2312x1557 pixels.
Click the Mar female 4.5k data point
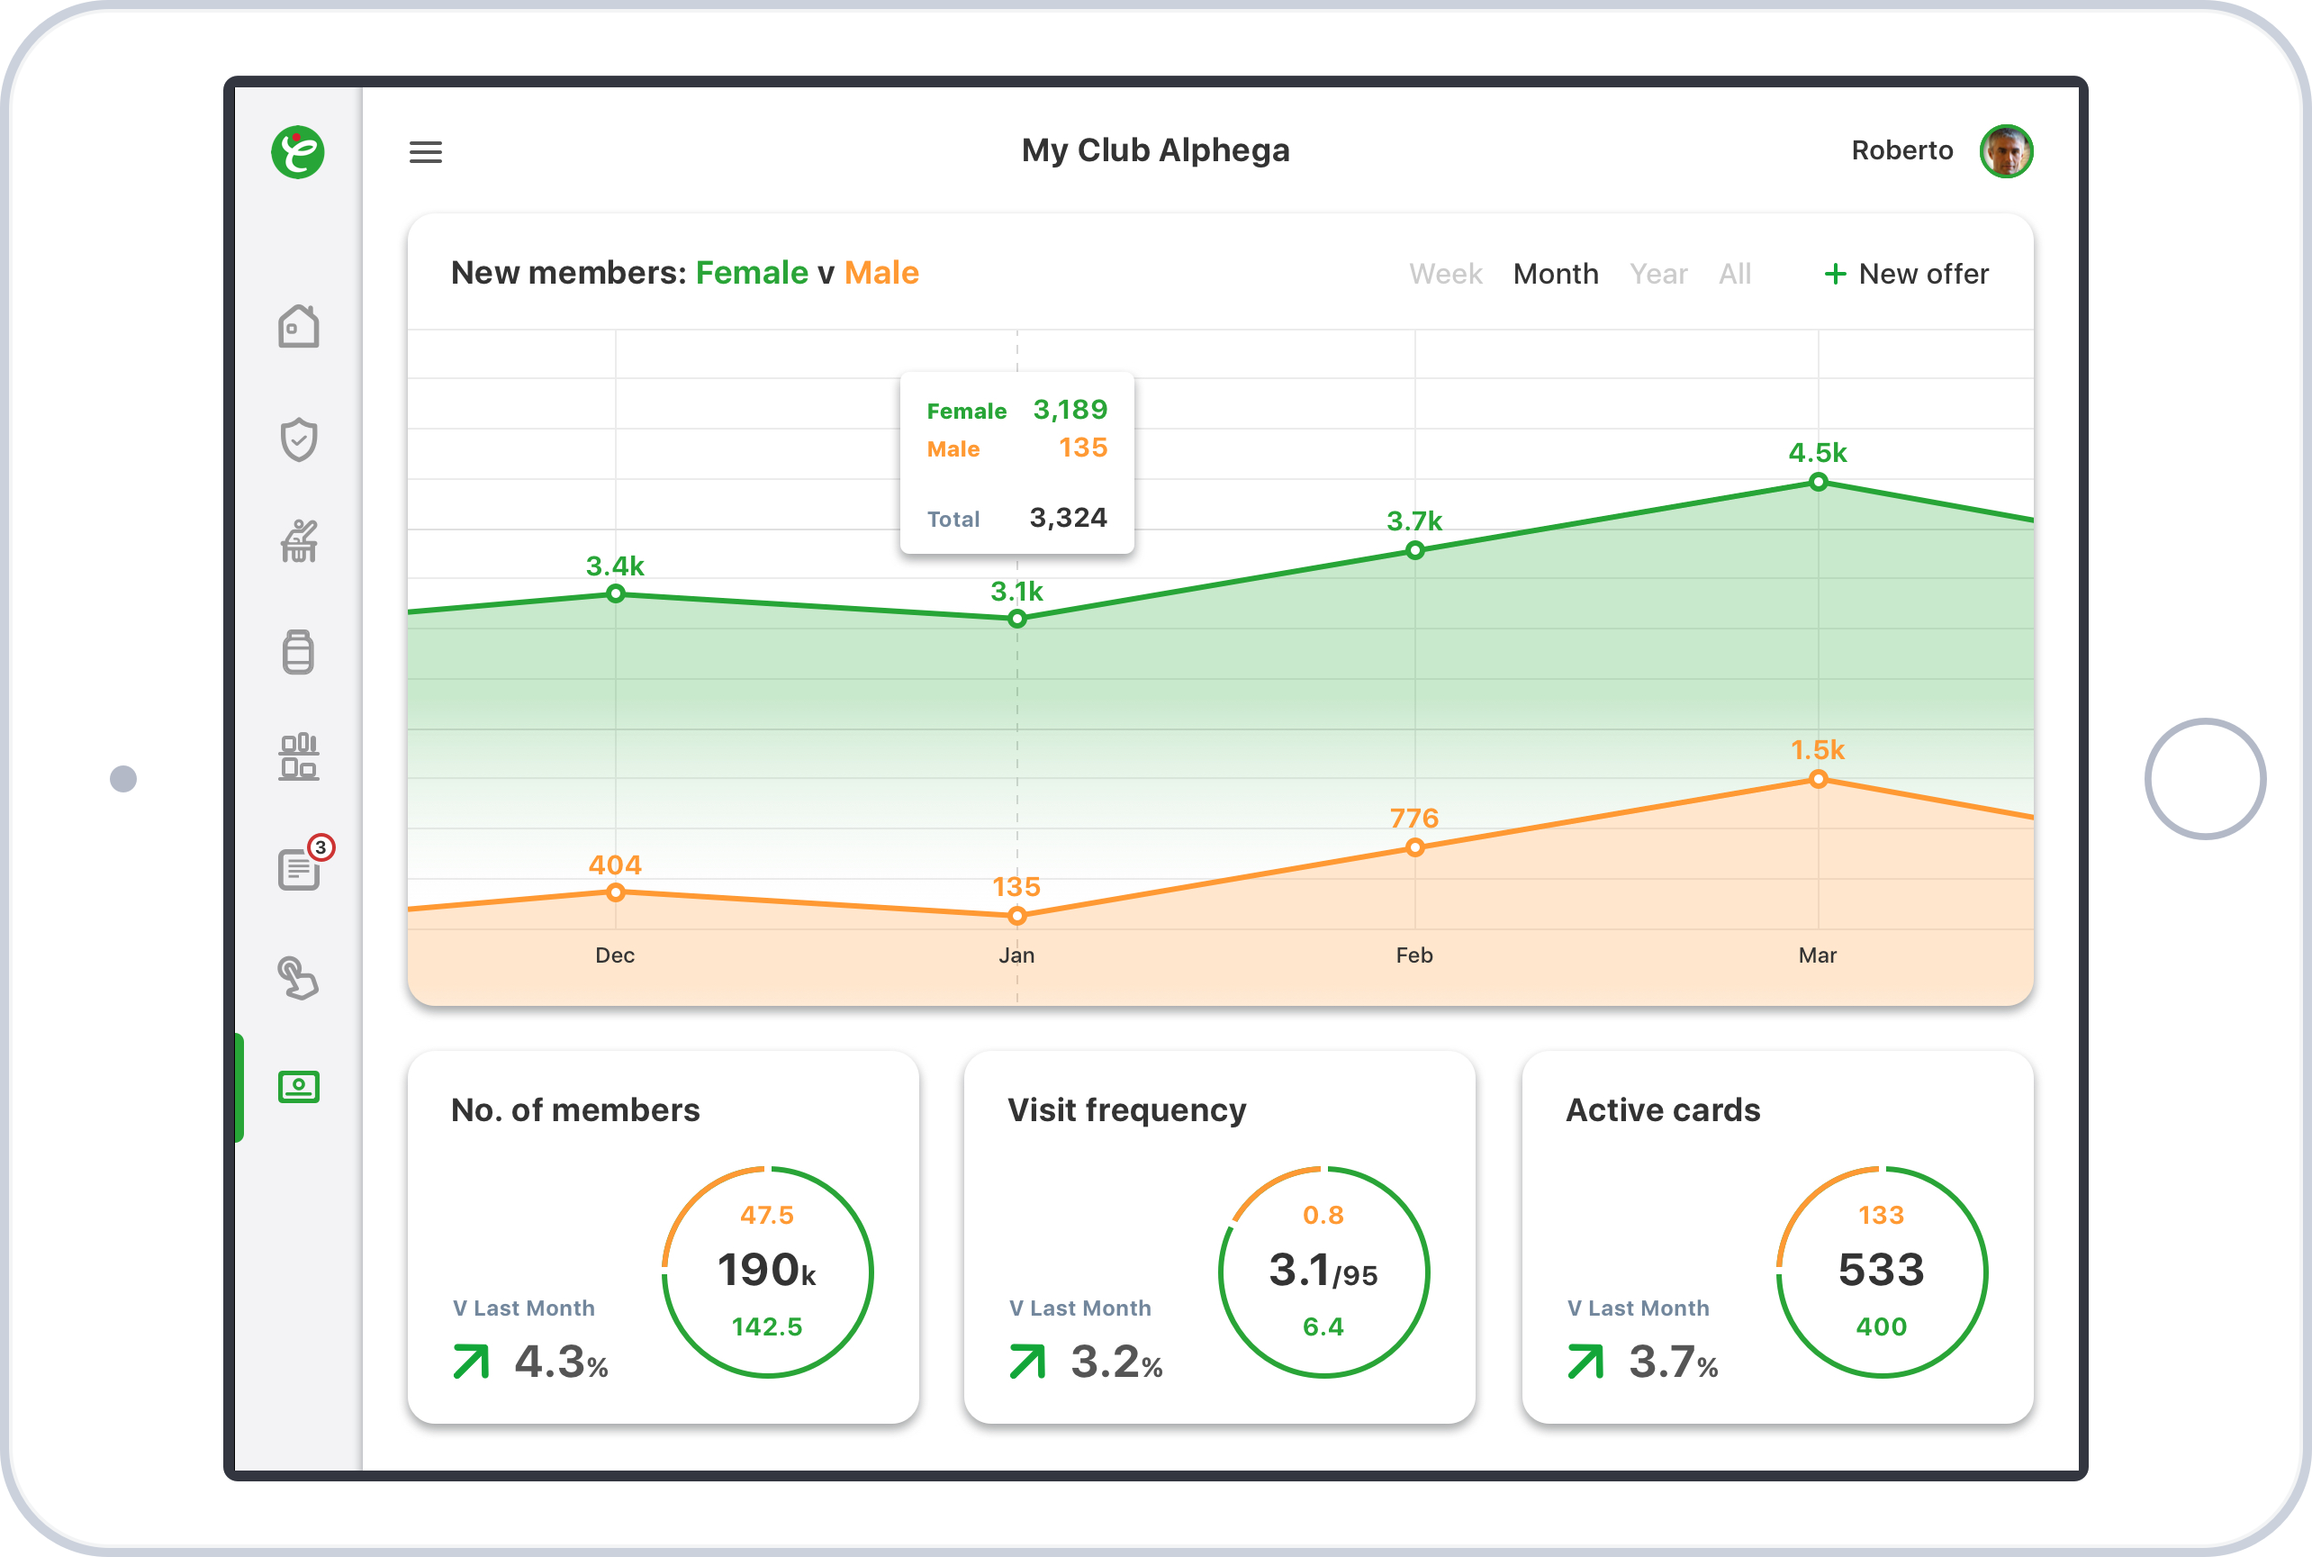pyautogui.click(x=1818, y=483)
